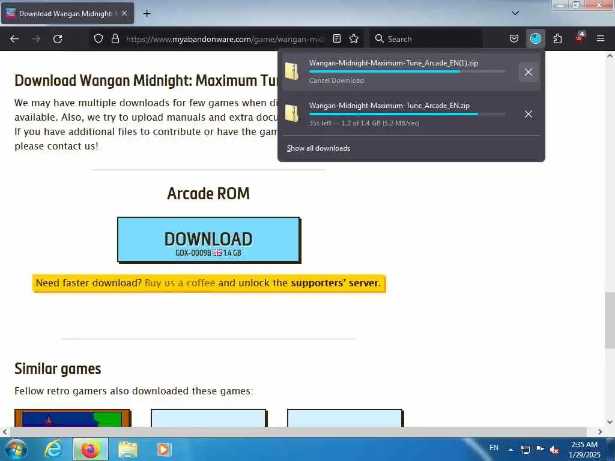615x461 pixels.
Task: Close the Download Wangan Midnight tab
Action: [124, 13]
